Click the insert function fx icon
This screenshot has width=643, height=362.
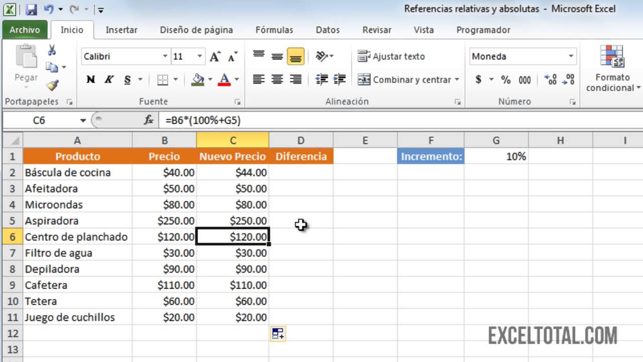[149, 121]
